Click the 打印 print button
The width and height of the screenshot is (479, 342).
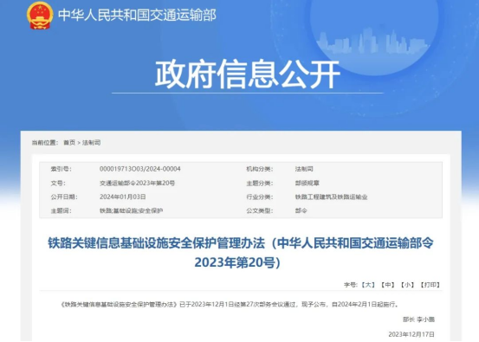(430, 285)
